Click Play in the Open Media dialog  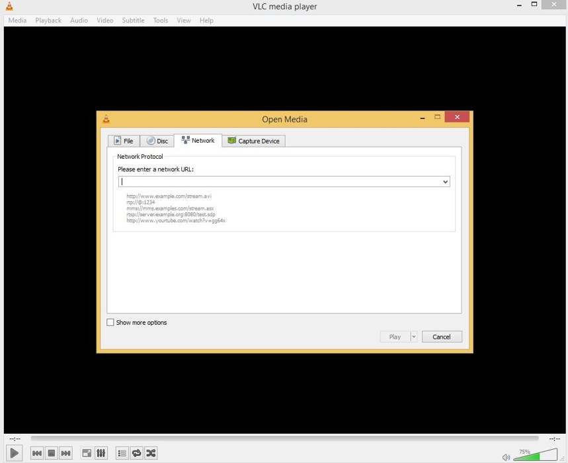click(395, 337)
